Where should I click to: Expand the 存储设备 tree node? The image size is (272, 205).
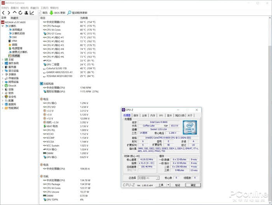3,78
